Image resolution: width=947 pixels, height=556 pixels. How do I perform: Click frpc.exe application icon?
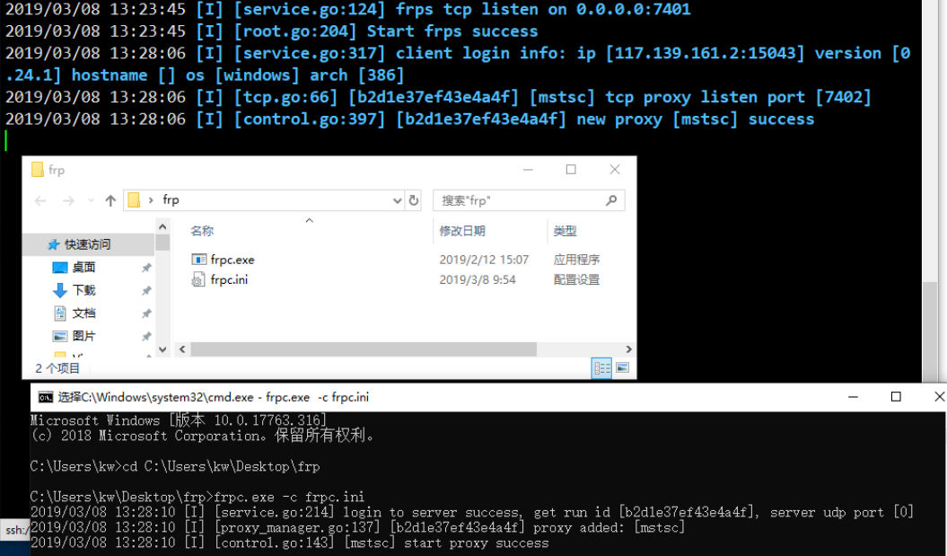tap(198, 260)
